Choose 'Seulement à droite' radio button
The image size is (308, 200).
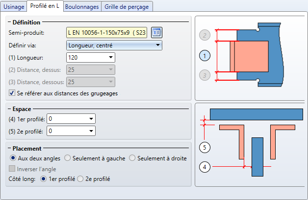(x=133, y=158)
